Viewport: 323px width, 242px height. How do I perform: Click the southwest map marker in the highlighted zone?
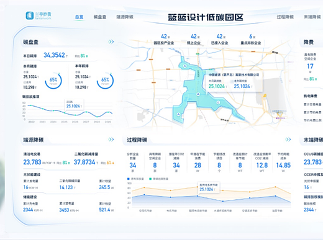(178, 114)
